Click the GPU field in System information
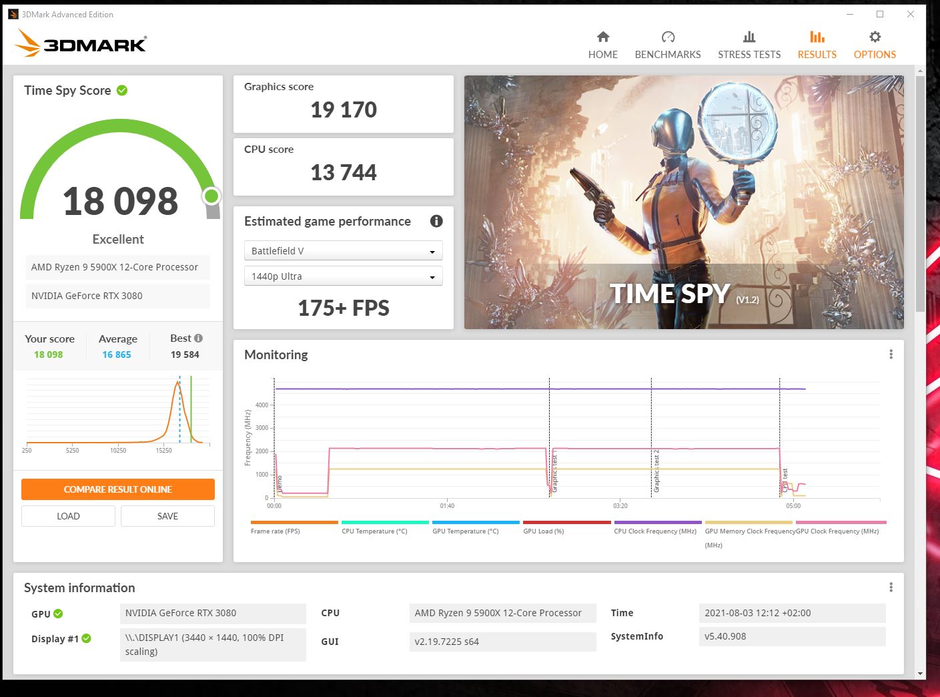Screen dimensions: 940x697 [x=213, y=613]
